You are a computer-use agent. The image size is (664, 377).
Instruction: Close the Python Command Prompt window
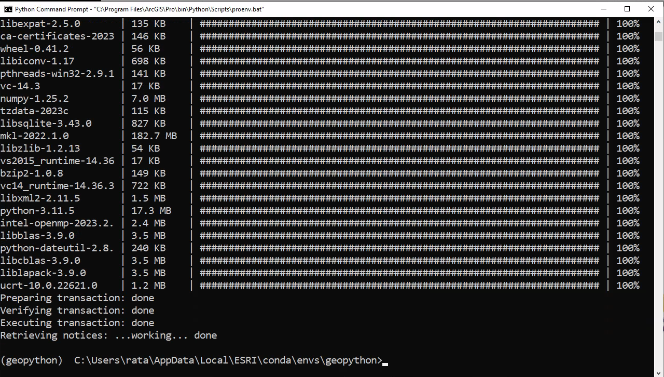(x=651, y=9)
